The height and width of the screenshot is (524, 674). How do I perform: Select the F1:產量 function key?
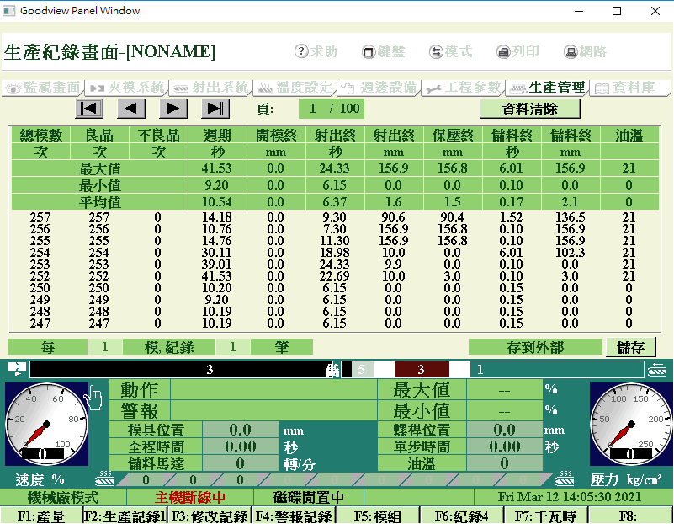point(41,516)
